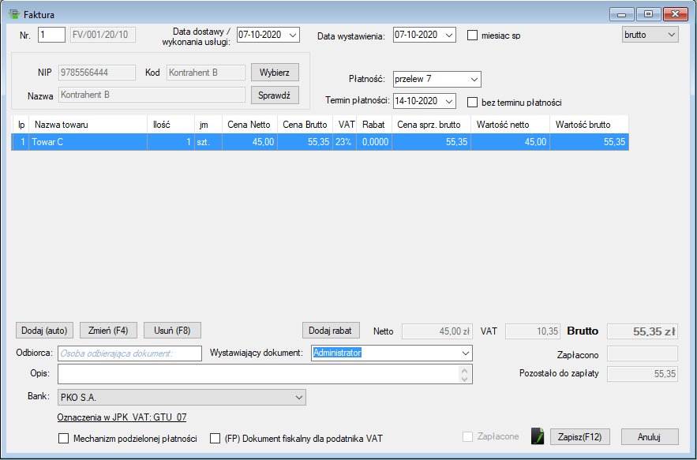Click the Faktura window title icon

point(13,14)
